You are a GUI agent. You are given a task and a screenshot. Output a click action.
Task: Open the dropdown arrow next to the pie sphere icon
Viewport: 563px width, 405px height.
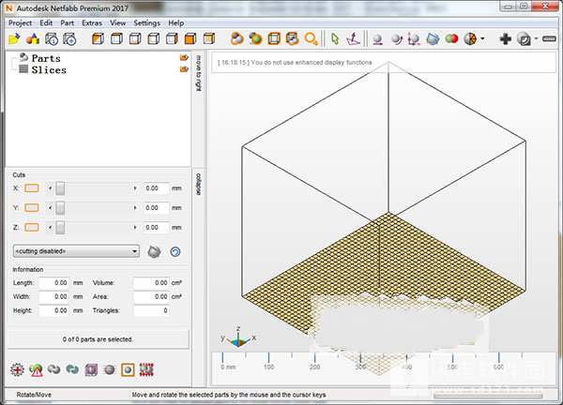coord(482,38)
